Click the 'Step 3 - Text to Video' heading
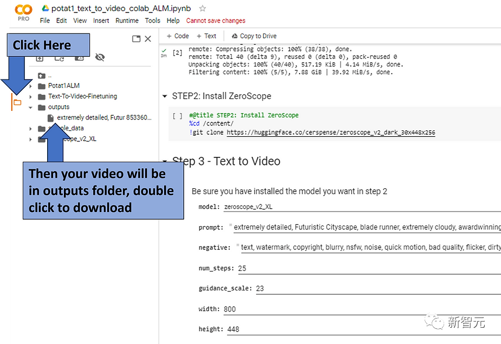 (226, 161)
